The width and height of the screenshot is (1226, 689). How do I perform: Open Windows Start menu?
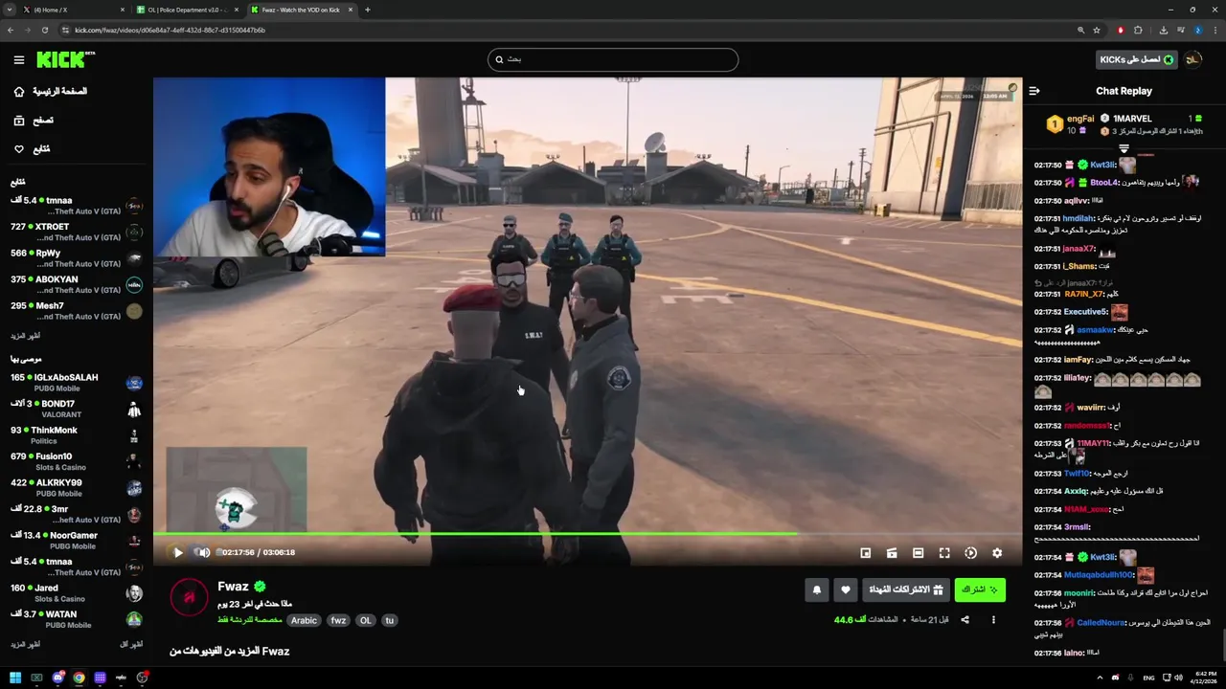click(x=15, y=678)
